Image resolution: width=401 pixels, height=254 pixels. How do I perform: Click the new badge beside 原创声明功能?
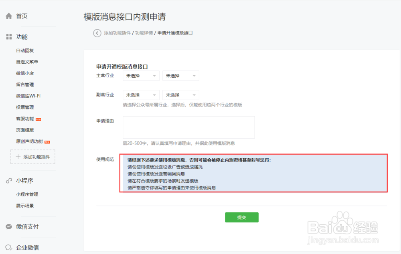pos(47,142)
